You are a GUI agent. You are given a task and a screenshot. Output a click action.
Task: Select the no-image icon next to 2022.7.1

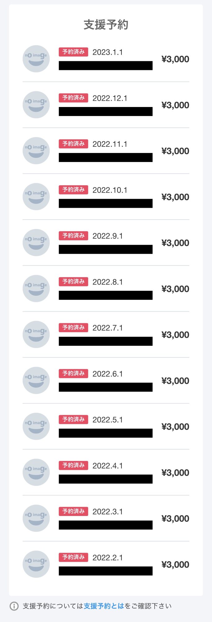(x=36, y=334)
